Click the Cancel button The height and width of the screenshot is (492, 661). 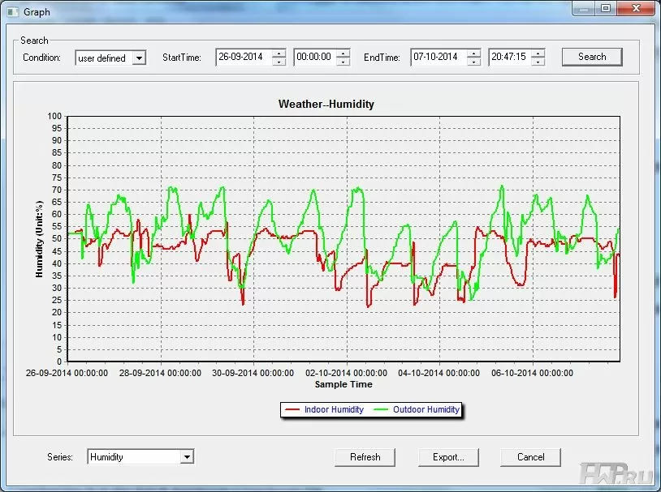click(x=531, y=457)
